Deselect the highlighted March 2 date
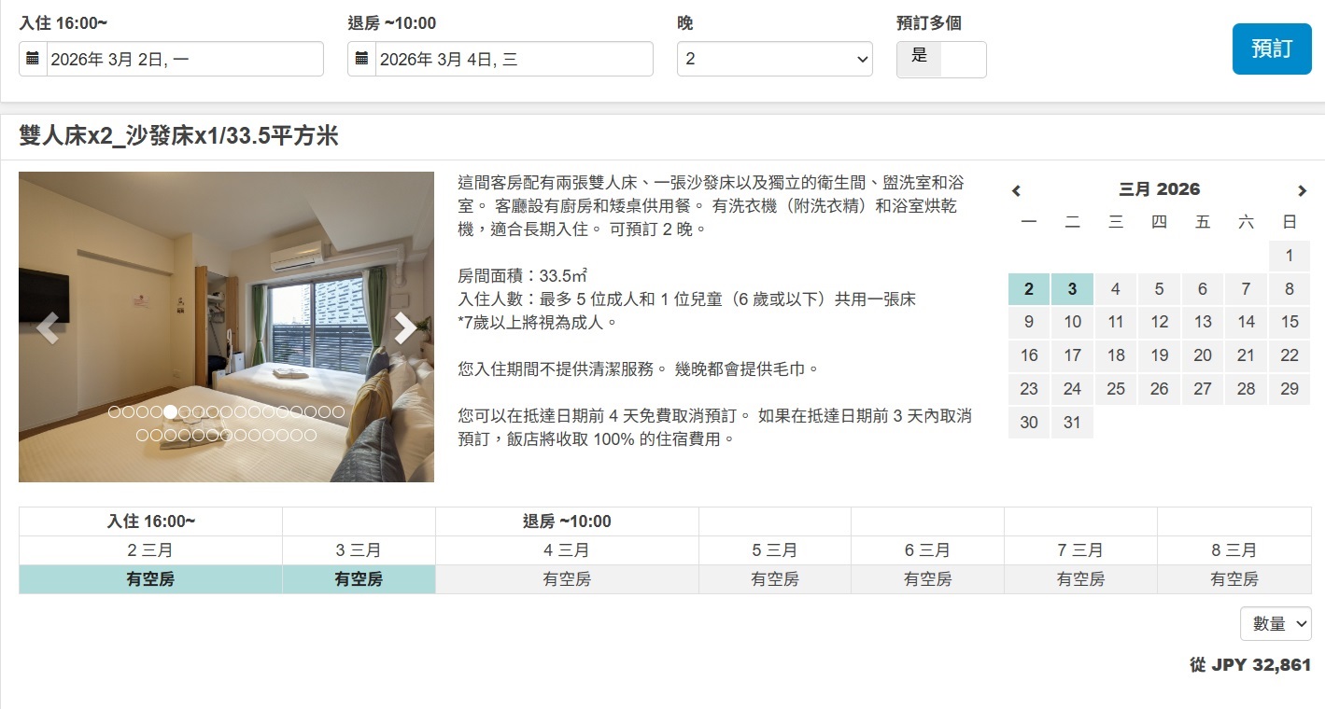The image size is (1325, 709). (1028, 288)
